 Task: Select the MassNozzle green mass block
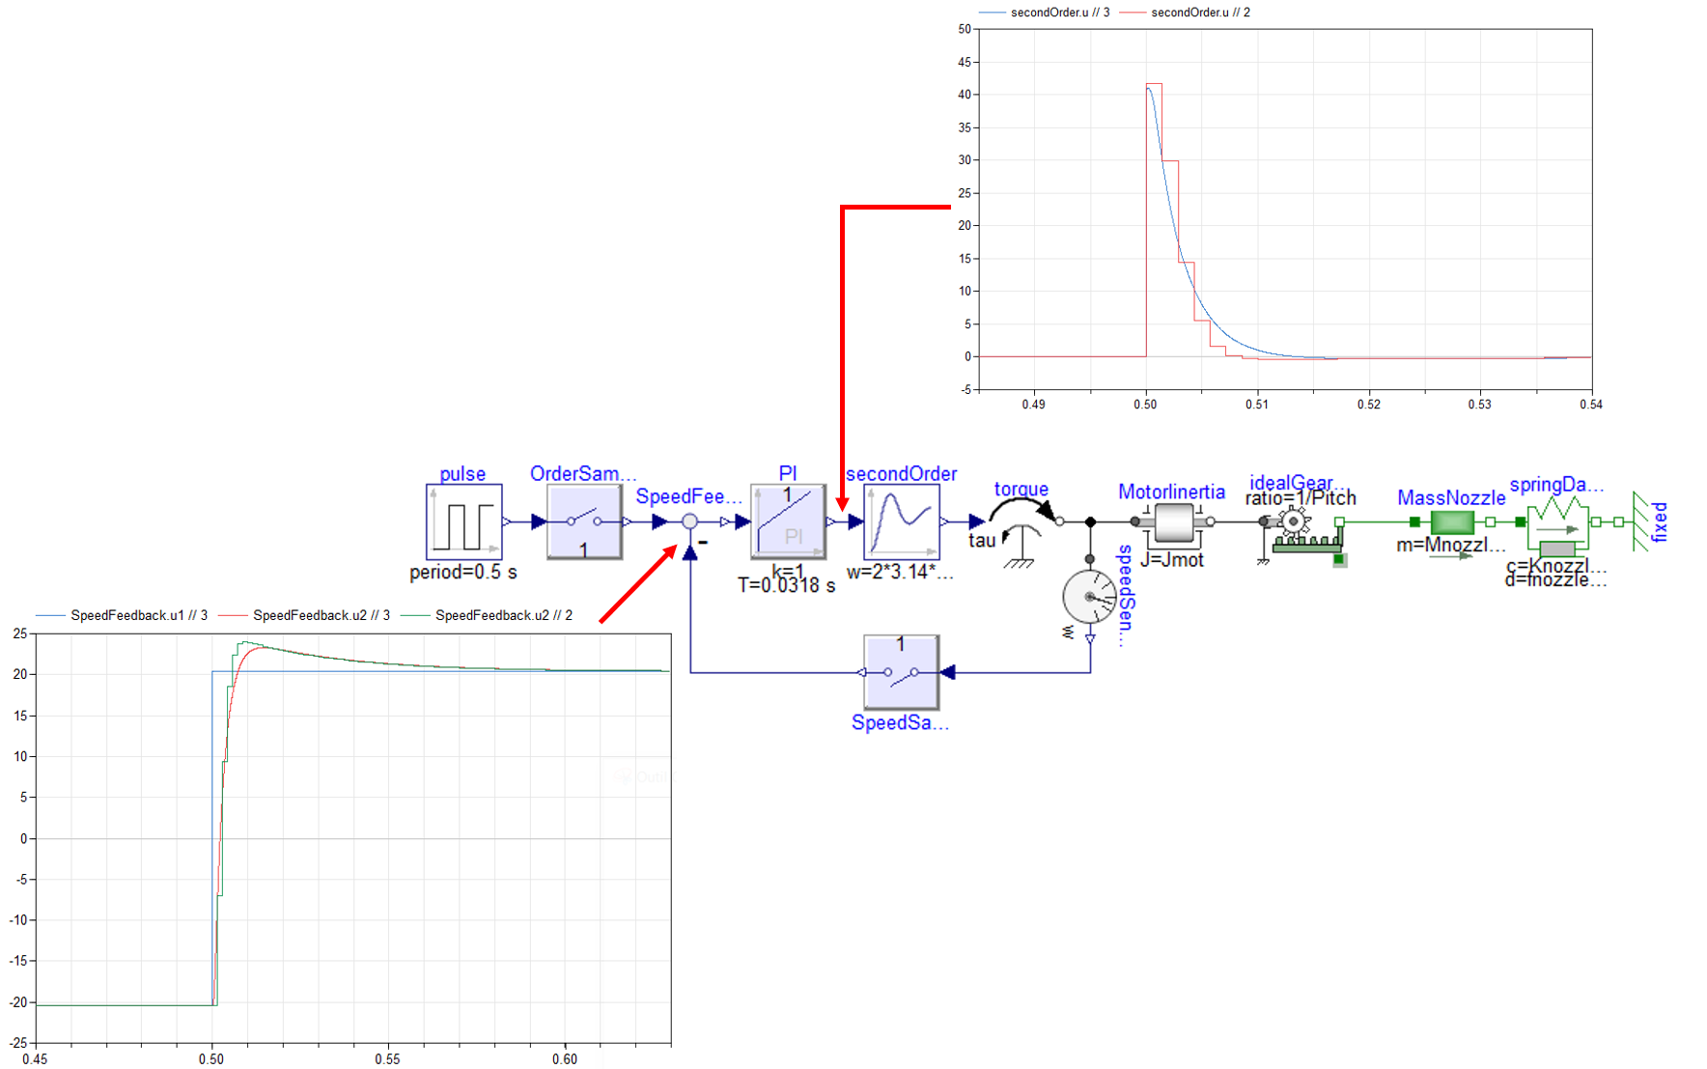1452,522
